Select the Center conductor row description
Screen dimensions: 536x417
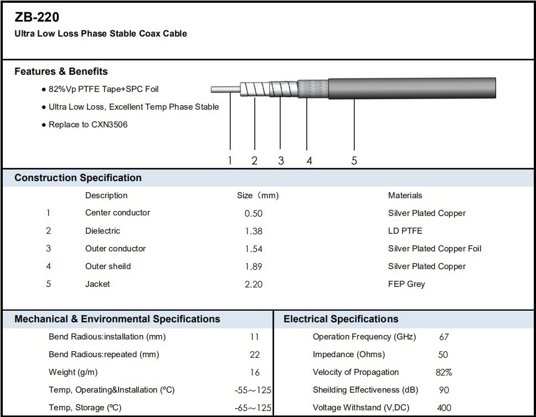117,213
